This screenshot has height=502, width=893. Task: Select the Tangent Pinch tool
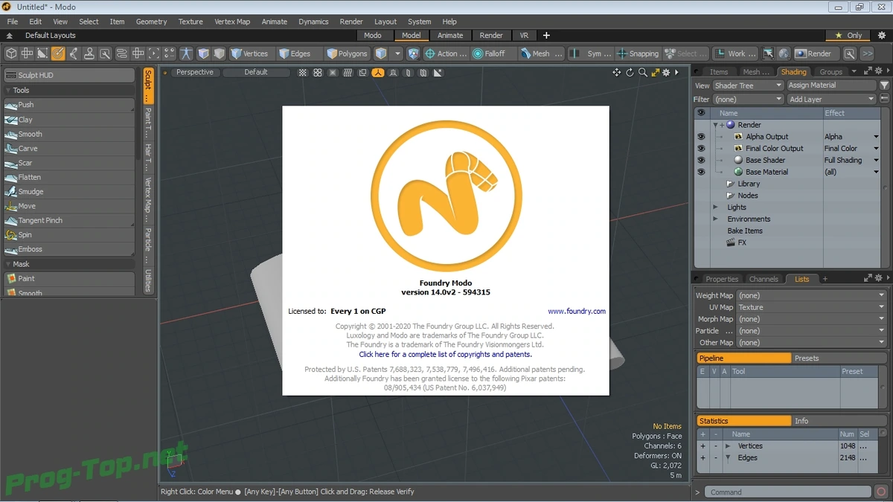[68, 220]
